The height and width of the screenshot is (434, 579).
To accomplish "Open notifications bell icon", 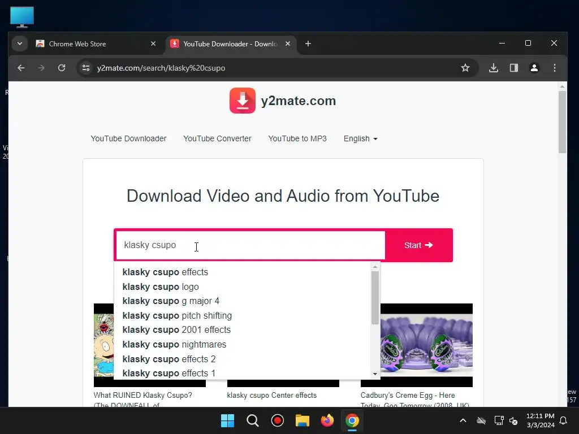I will coord(564,420).
